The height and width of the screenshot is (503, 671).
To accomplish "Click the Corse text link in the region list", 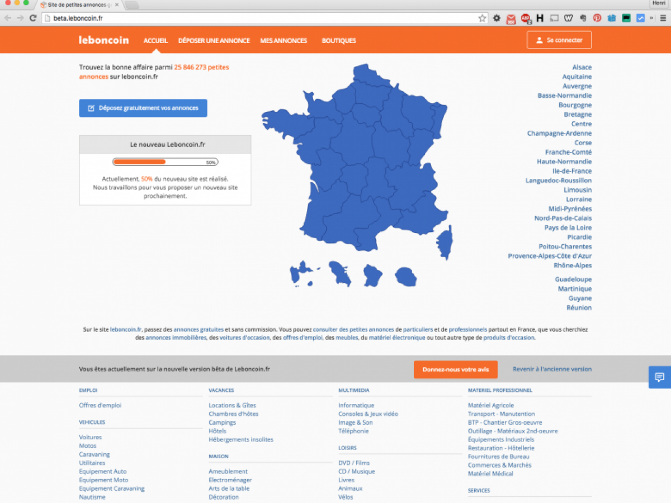I will 583,143.
